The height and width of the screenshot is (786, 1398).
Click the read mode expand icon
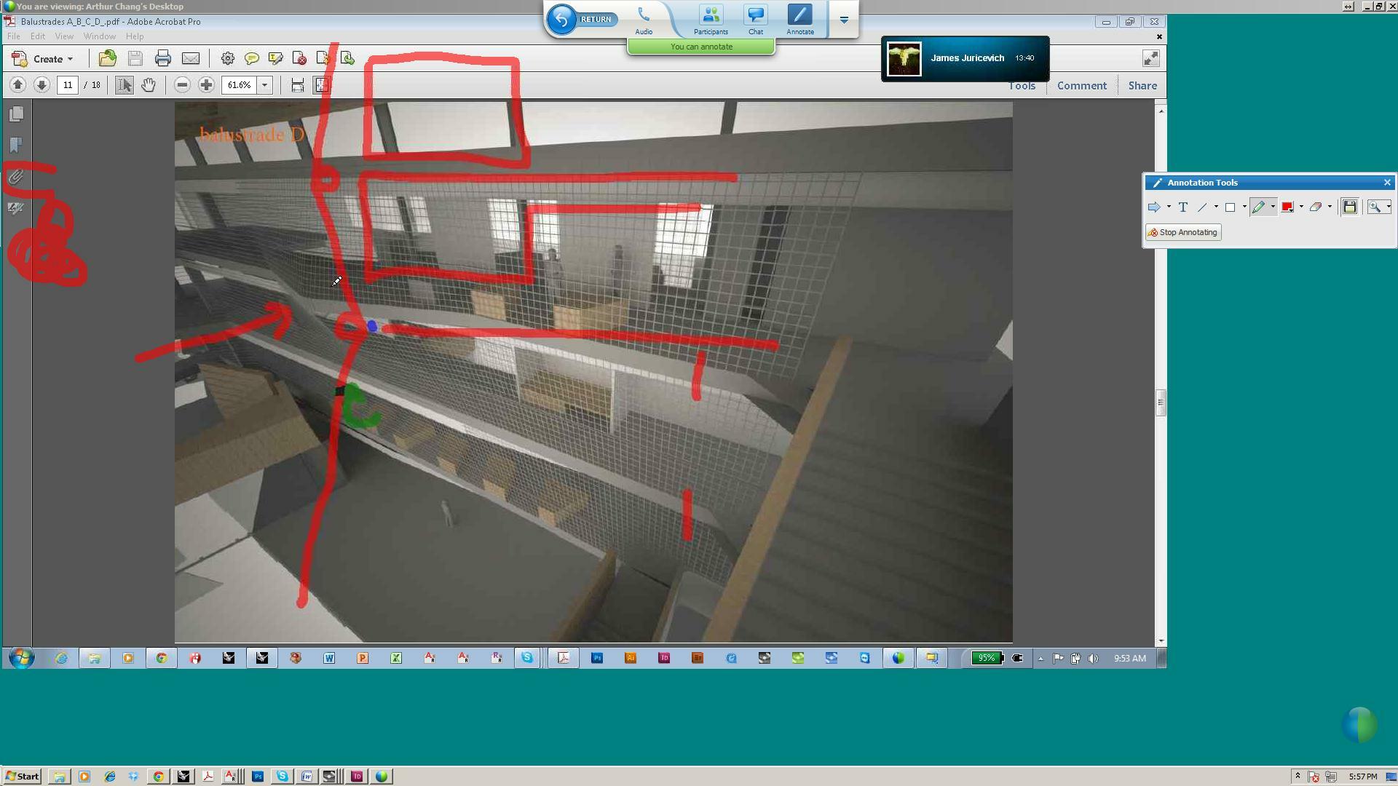coord(1150,59)
